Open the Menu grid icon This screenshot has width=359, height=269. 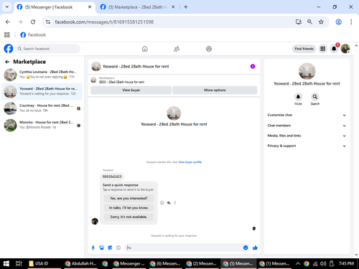coord(322,49)
